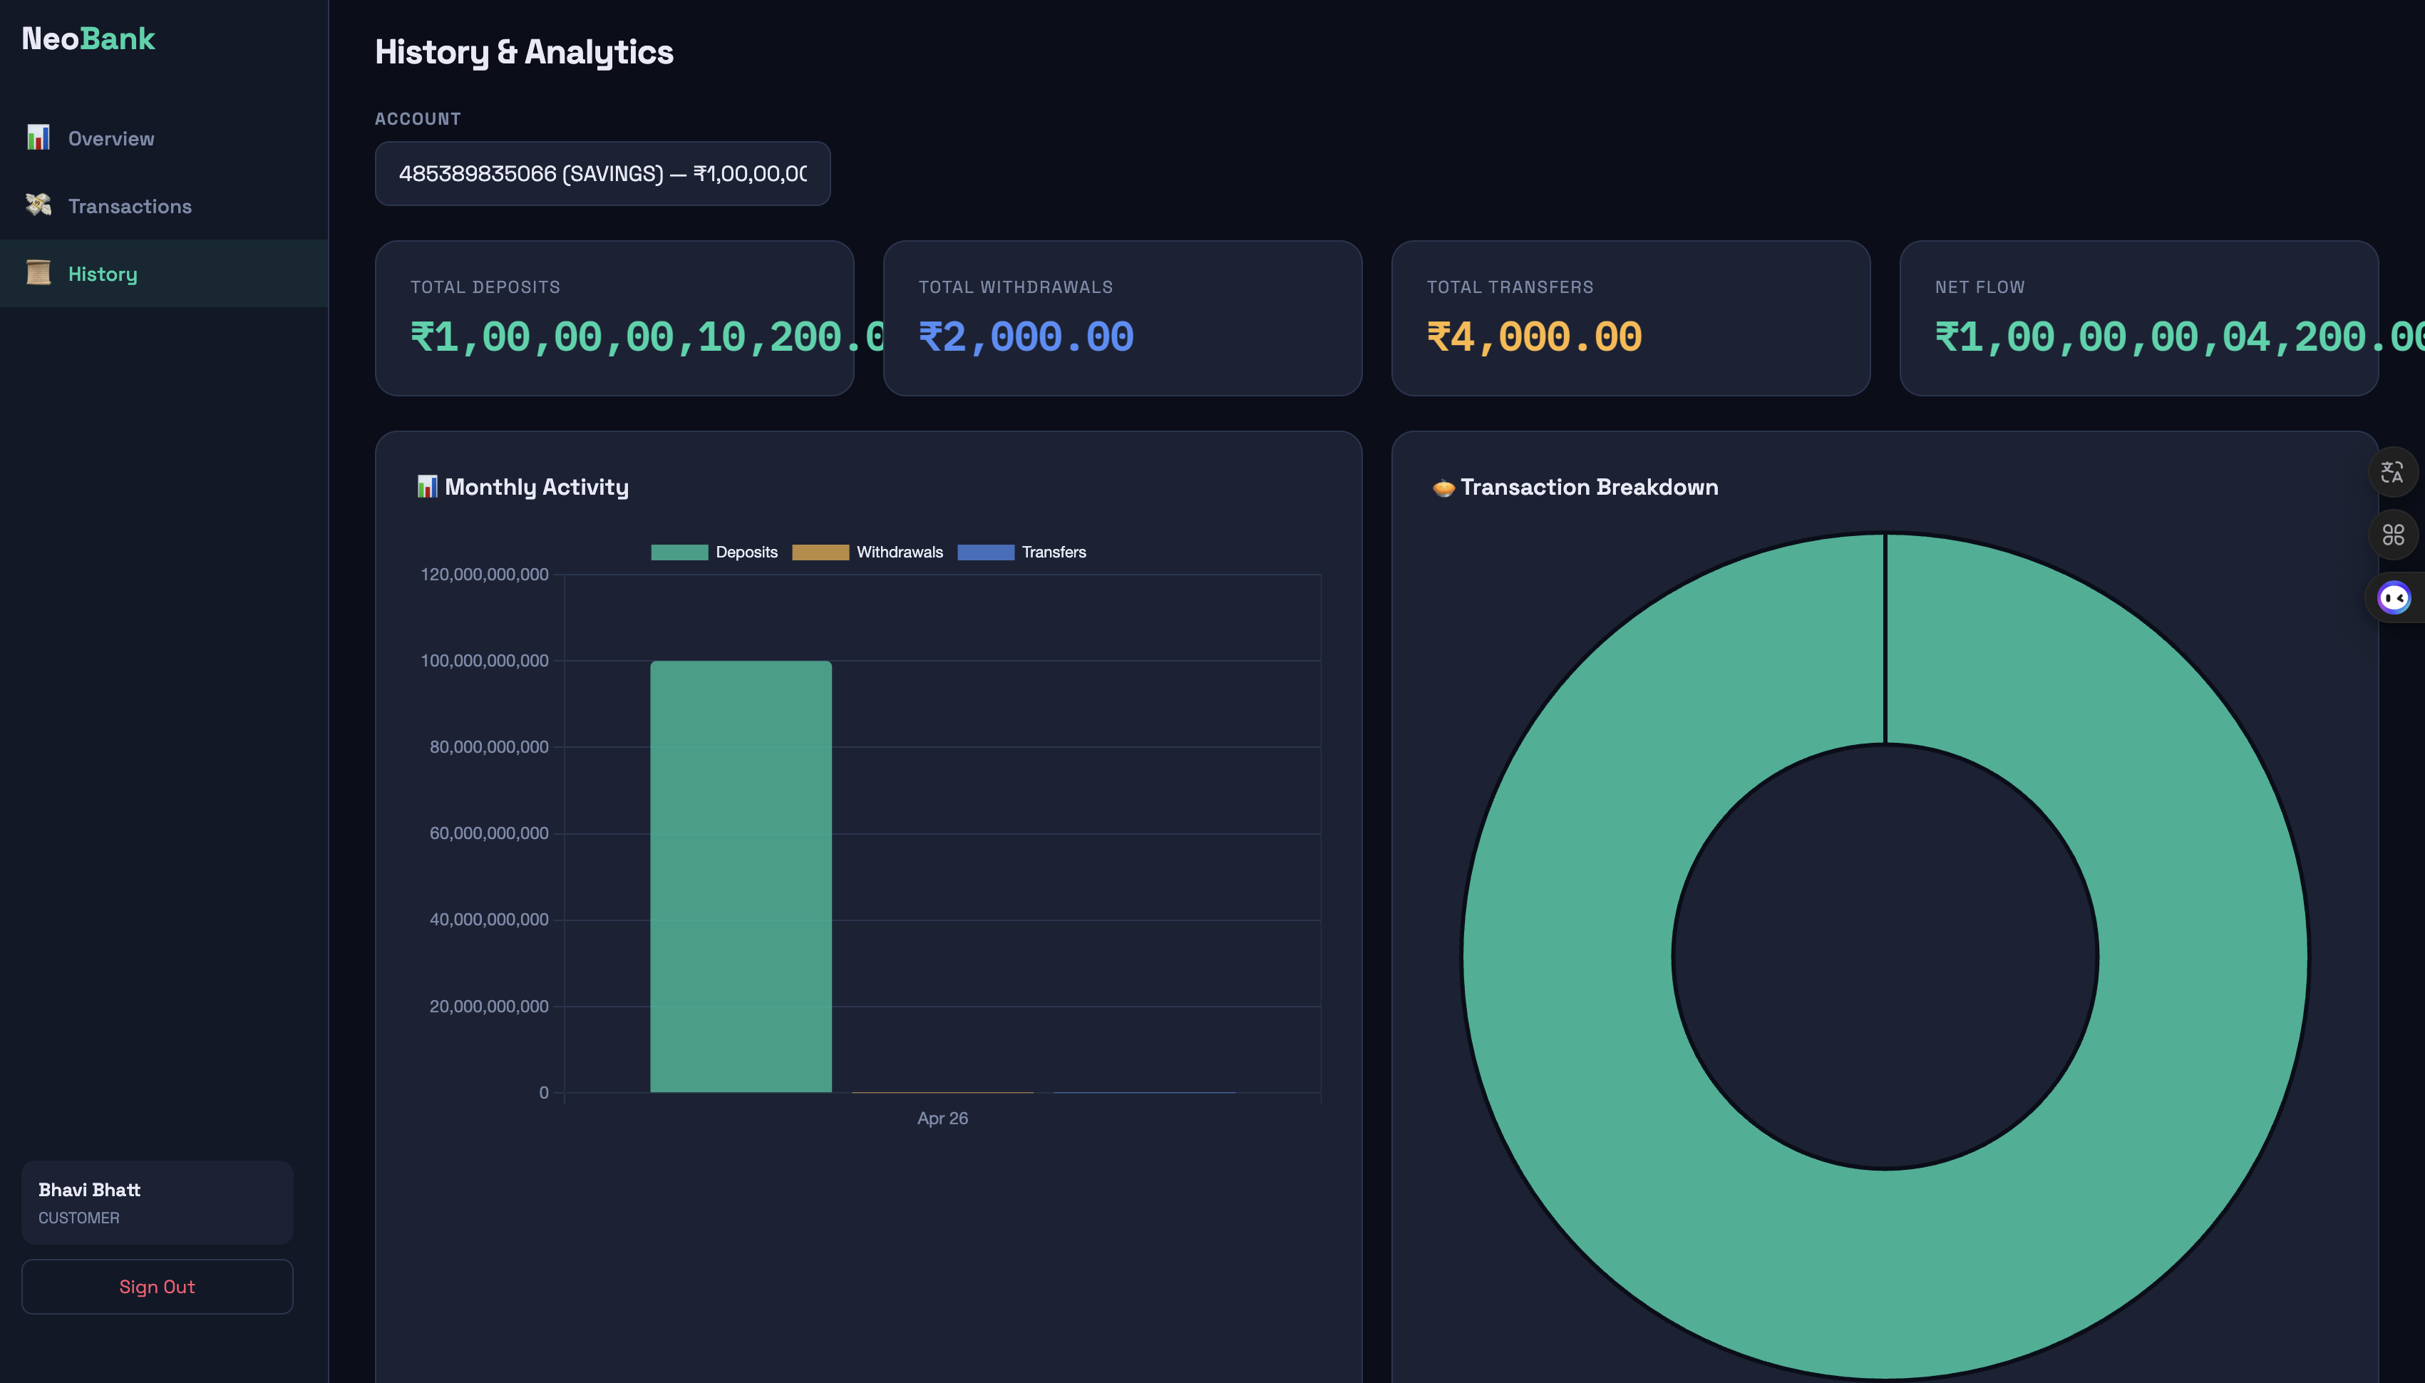2425x1383 pixels.
Task: Click the Transaction Breakdown pie icon
Action: click(1443, 488)
